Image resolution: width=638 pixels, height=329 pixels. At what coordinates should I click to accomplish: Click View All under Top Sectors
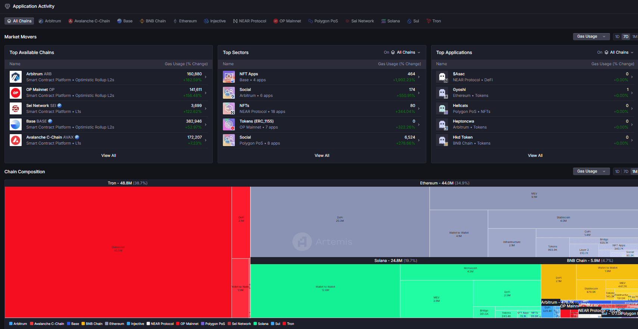[x=322, y=155]
